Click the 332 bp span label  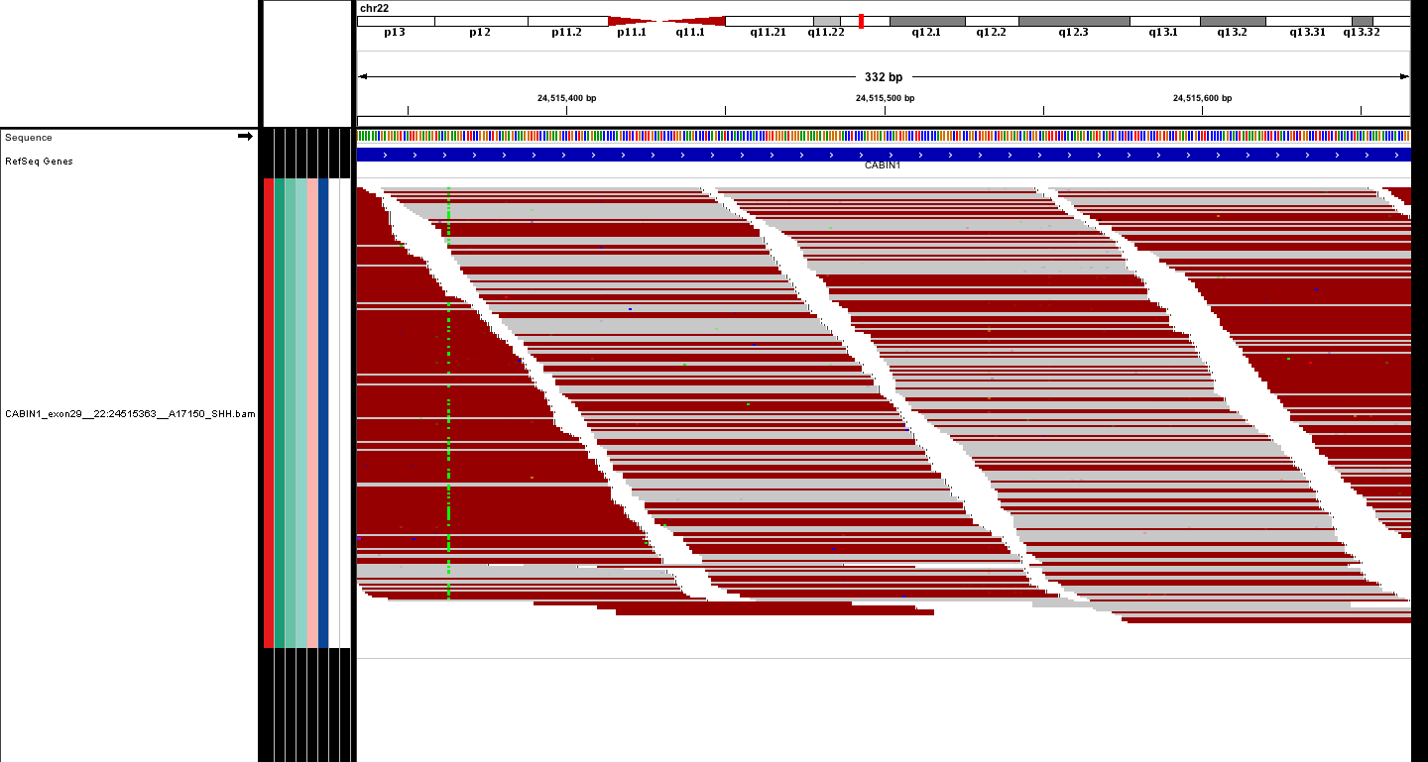[884, 76]
